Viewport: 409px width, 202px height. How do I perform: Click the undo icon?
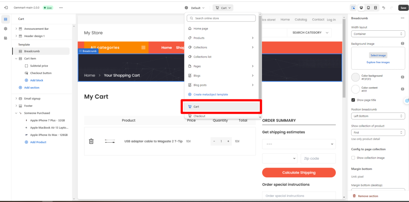(383, 8)
